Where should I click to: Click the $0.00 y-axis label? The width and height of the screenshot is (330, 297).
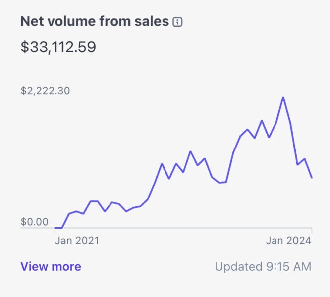[x=35, y=222]
